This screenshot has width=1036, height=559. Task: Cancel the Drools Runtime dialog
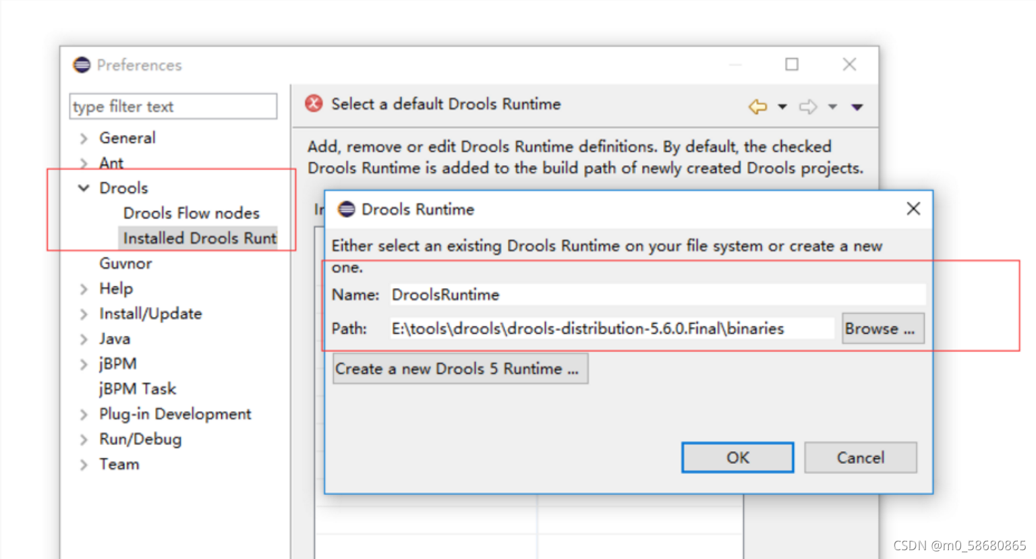(x=861, y=458)
